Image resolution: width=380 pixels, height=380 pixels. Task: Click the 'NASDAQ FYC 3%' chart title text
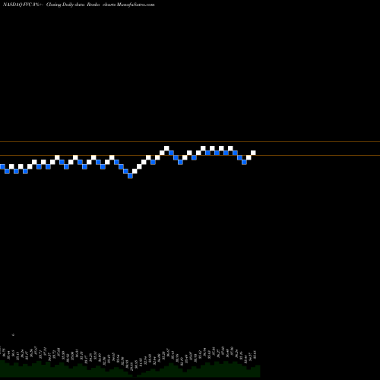click(21, 5)
